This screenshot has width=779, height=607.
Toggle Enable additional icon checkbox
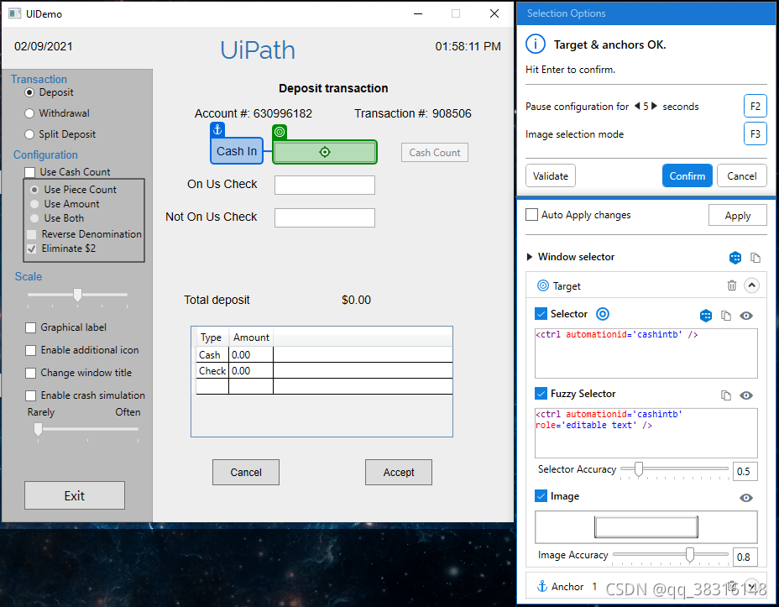click(30, 350)
